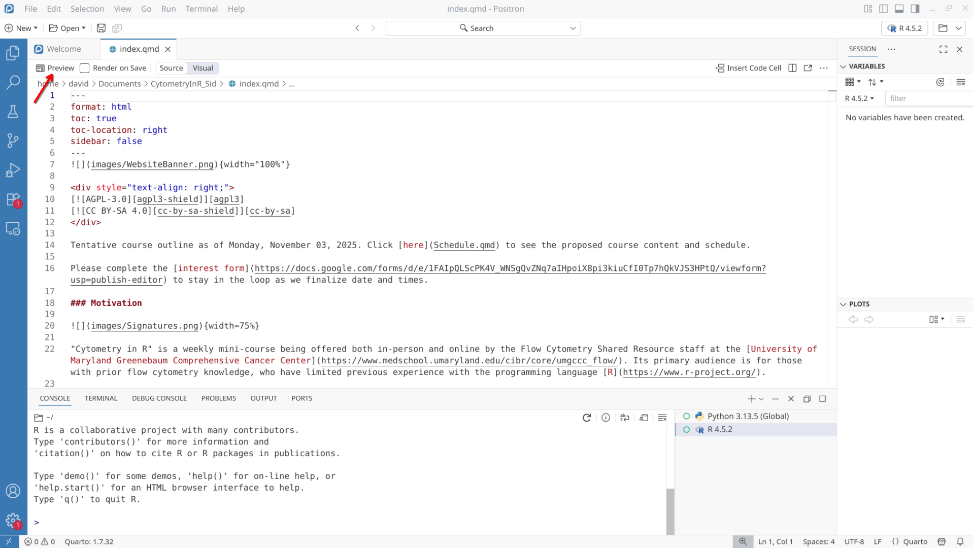This screenshot has width=973, height=548.
Task: Open the New file dropdown
Action: 21,28
